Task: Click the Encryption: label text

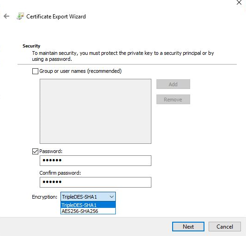Action: click(x=45, y=197)
